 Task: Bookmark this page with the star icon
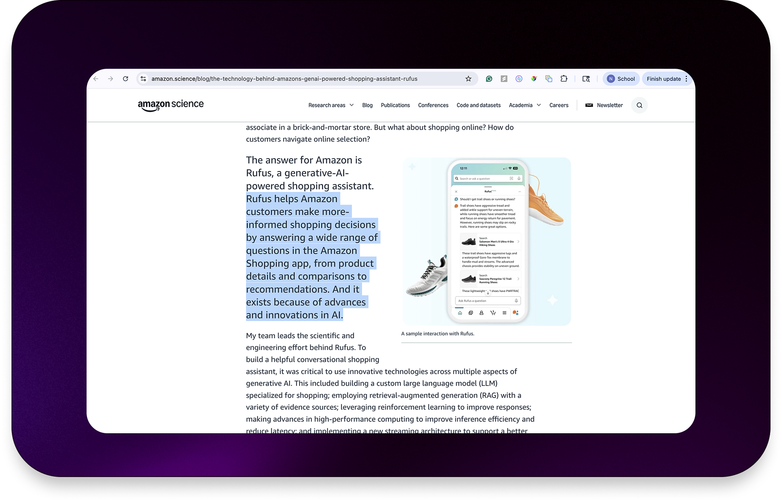pos(468,79)
